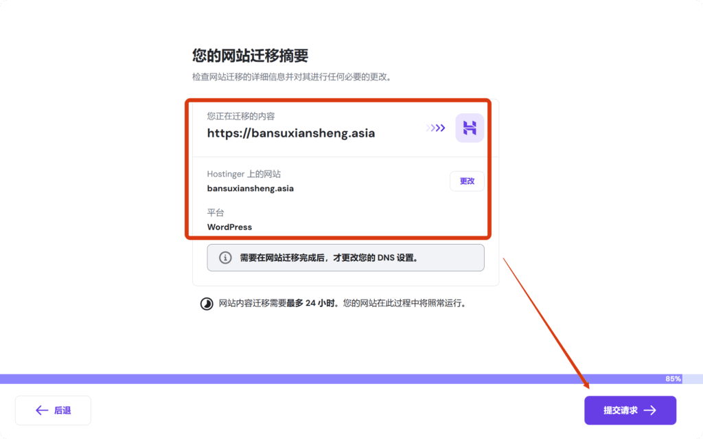Click the purple migration progress bar
This screenshot has width=703, height=439.
pyautogui.click(x=330, y=379)
